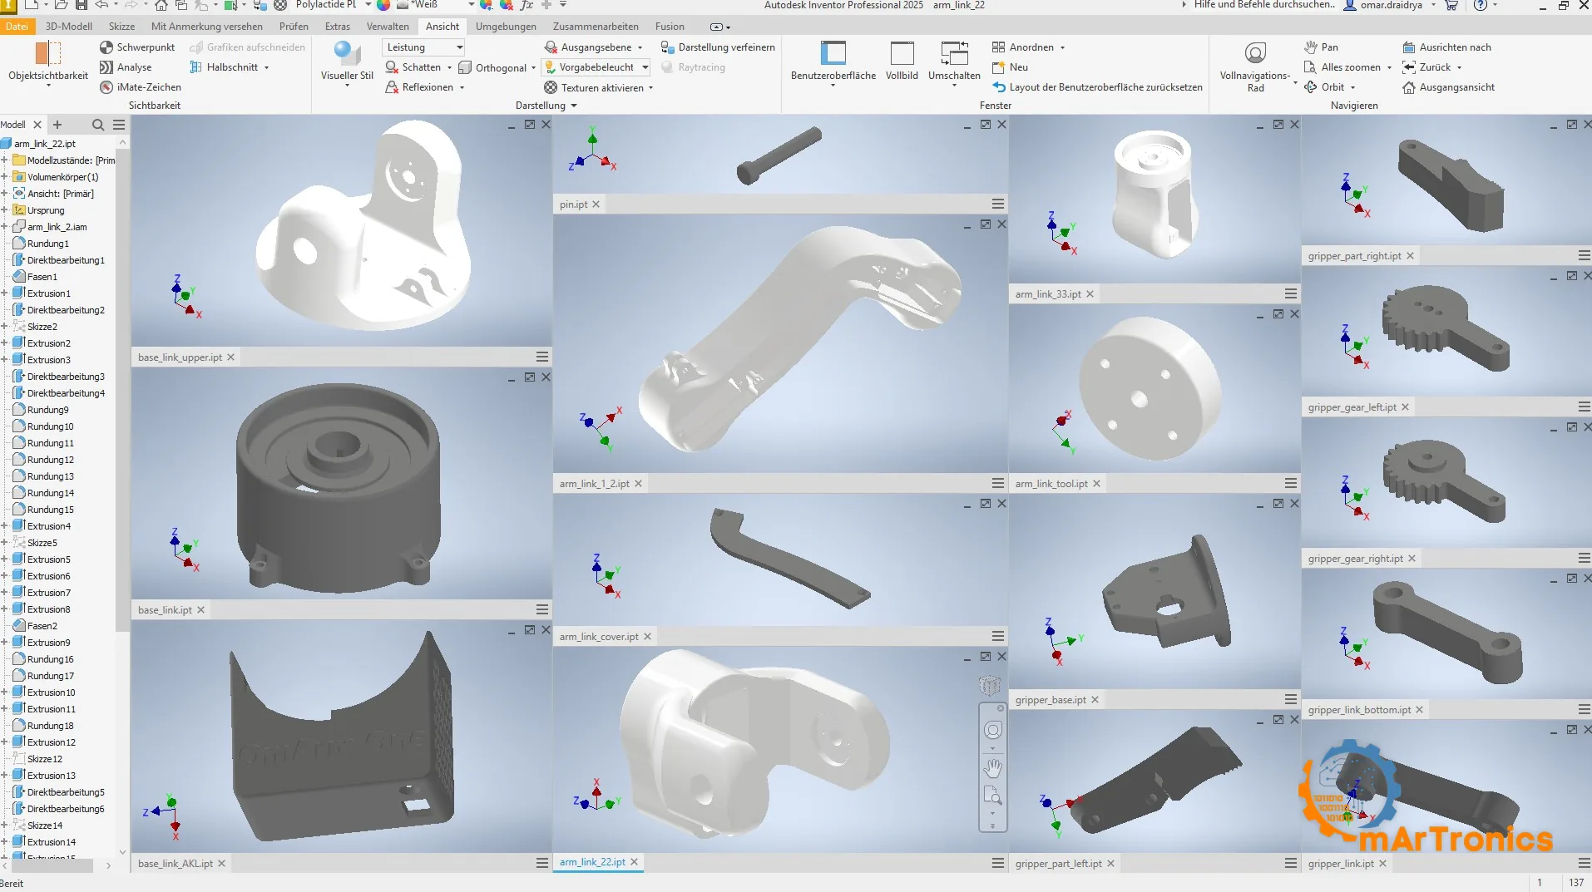This screenshot has width=1592, height=892.
Task: Click Neu to open new window
Action: click(1010, 67)
